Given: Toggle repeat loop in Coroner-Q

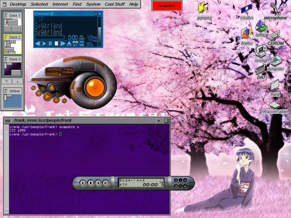Looking at the screenshot, I should [x=75, y=42].
